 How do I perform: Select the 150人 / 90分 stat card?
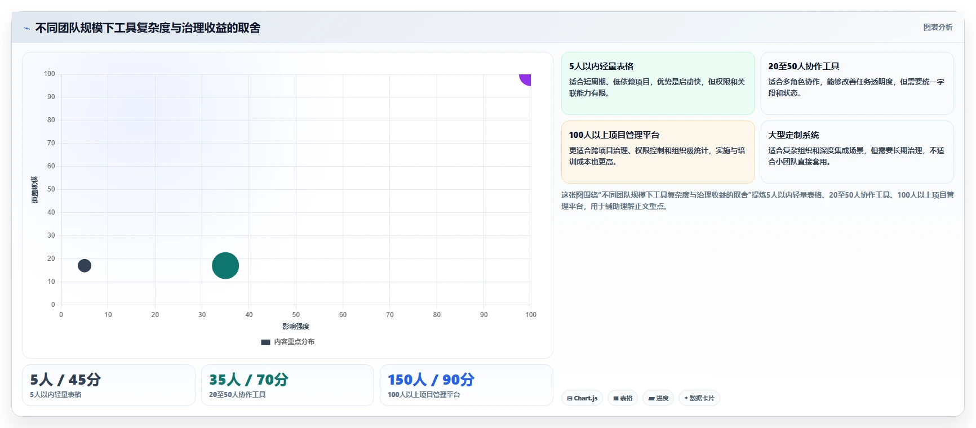pyautogui.click(x=467, y=385)
